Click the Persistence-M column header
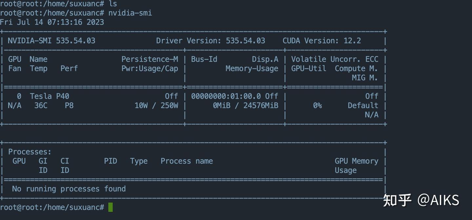Viewport: 472px width, 220px height. (x=150, y=59)
